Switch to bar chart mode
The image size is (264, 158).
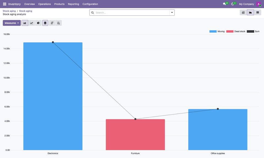pos(25,23)
